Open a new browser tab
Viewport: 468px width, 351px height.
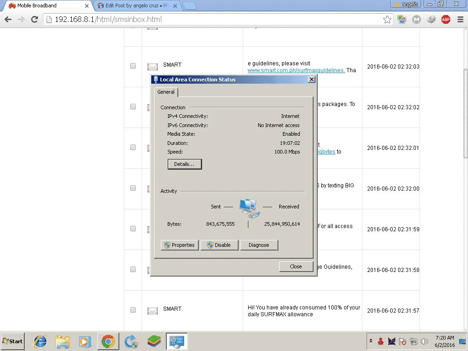(189, 6)
